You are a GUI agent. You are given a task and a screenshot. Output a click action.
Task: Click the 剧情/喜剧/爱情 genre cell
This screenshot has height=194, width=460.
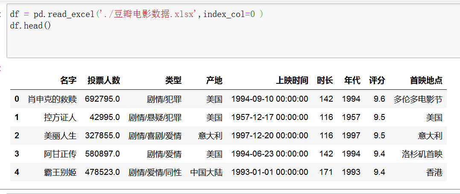155,136
